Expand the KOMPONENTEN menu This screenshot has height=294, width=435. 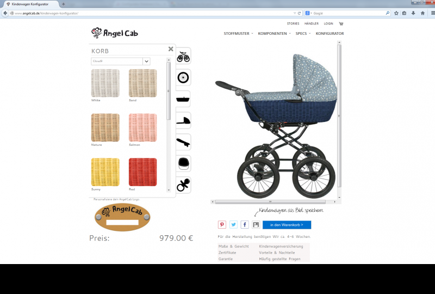pos(275,33)
